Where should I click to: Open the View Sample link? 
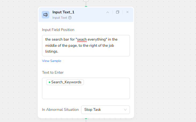coord(52,61)
